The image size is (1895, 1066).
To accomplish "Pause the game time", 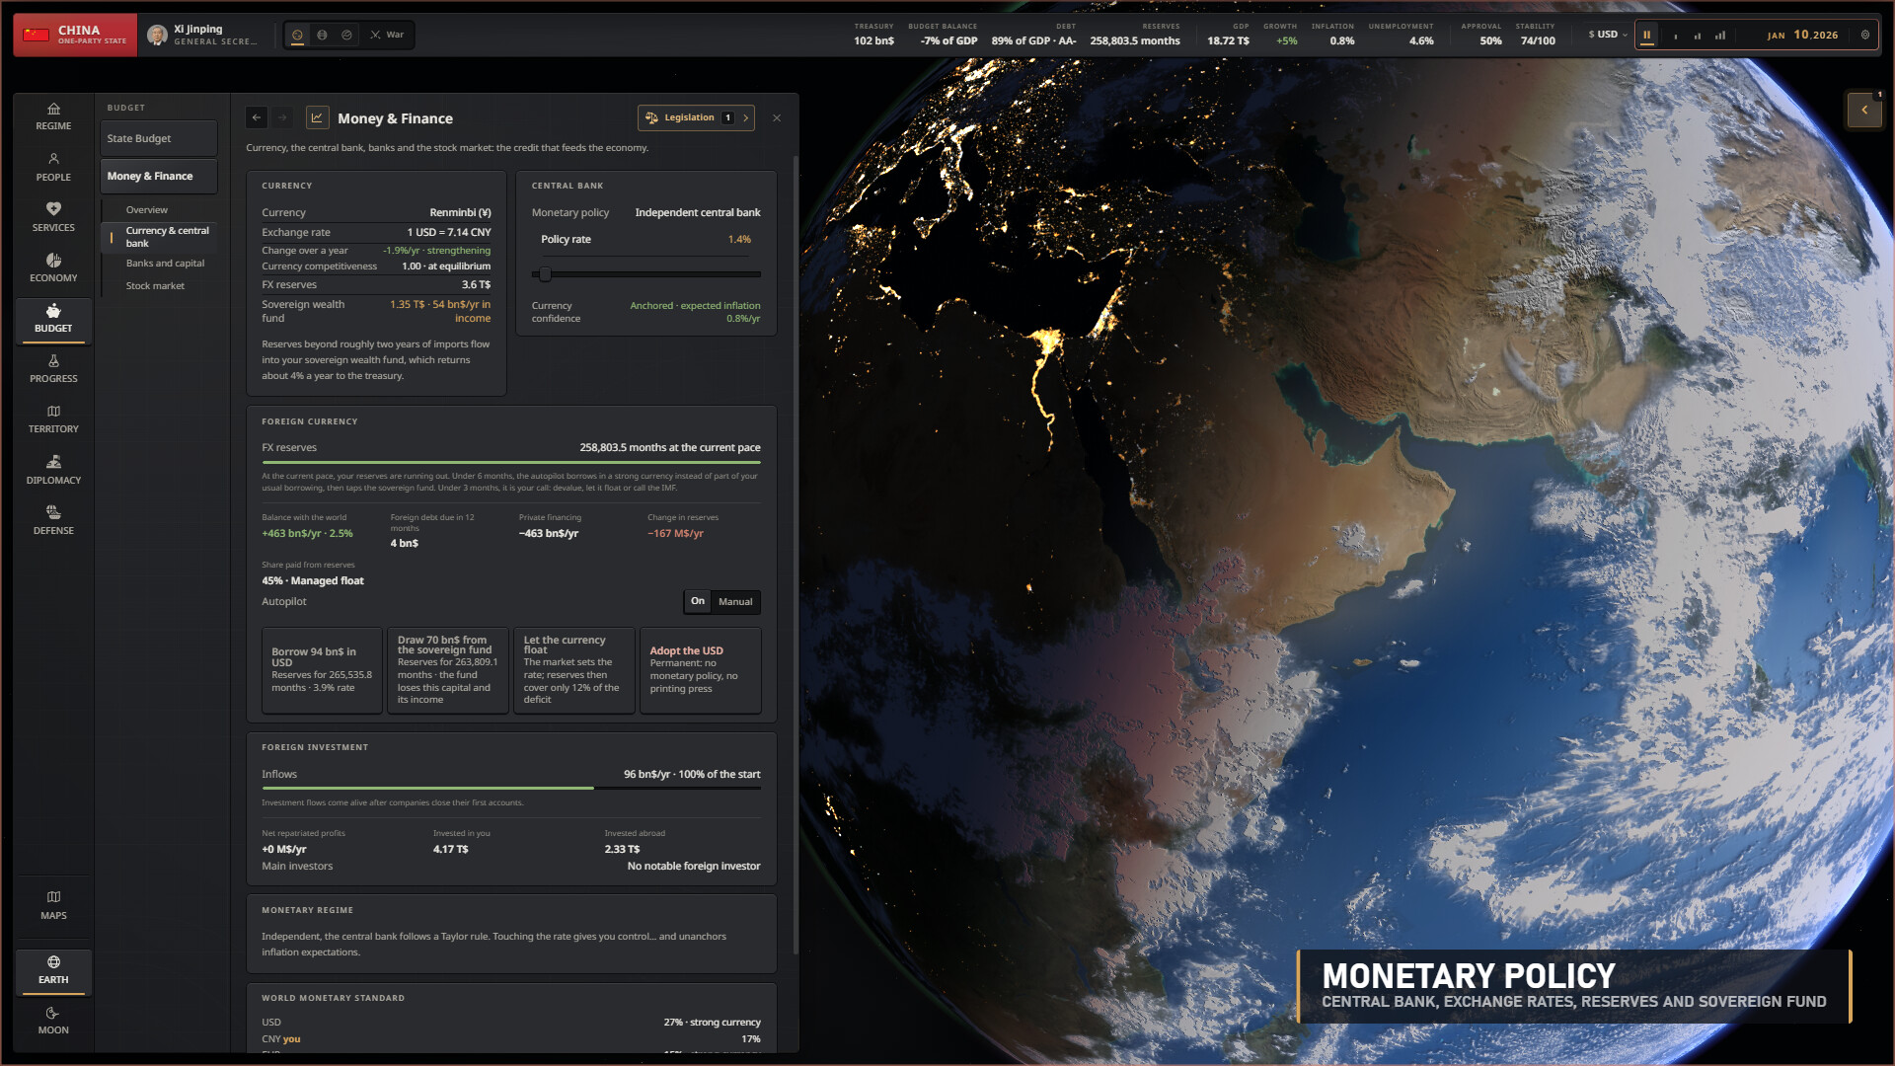I will [1646, 35].
